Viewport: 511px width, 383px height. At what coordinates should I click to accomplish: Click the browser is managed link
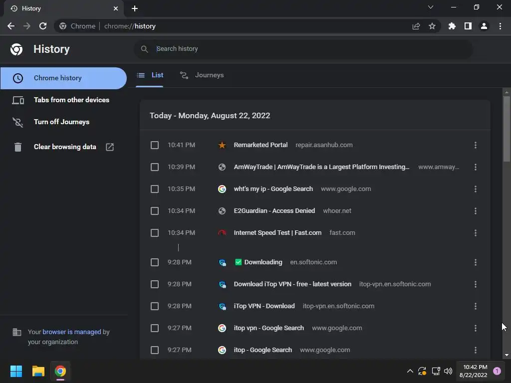point(72,332)
